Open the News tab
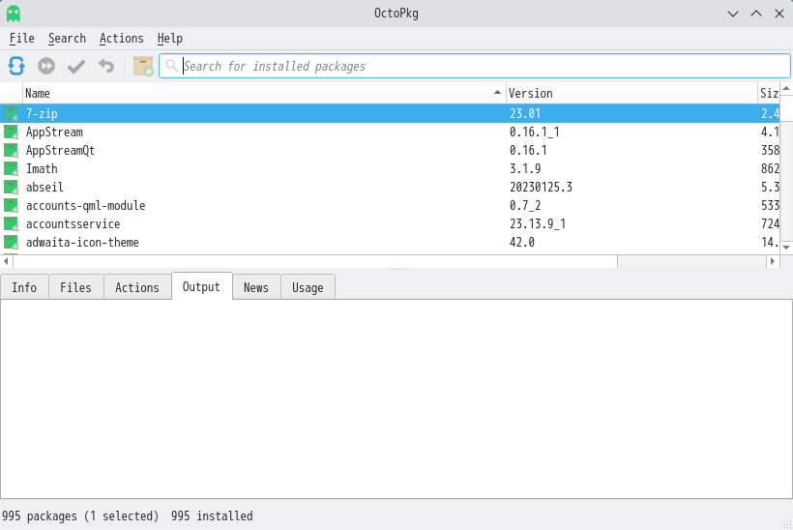 click(256, 287)
